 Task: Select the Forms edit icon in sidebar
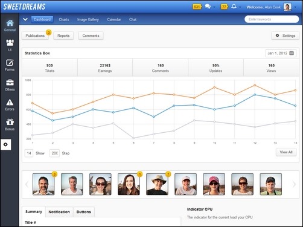[x=10, y=63]
